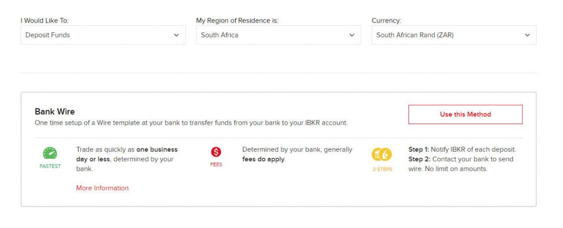Screen dimensions: 563x228
Task: Open the More Information link
Action: pyautogui.click(x=102, y=188)
